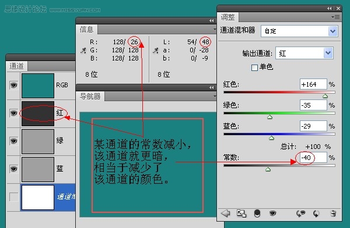
Task: Switch to the 通道 tab
Action: [x=16, y=66]
